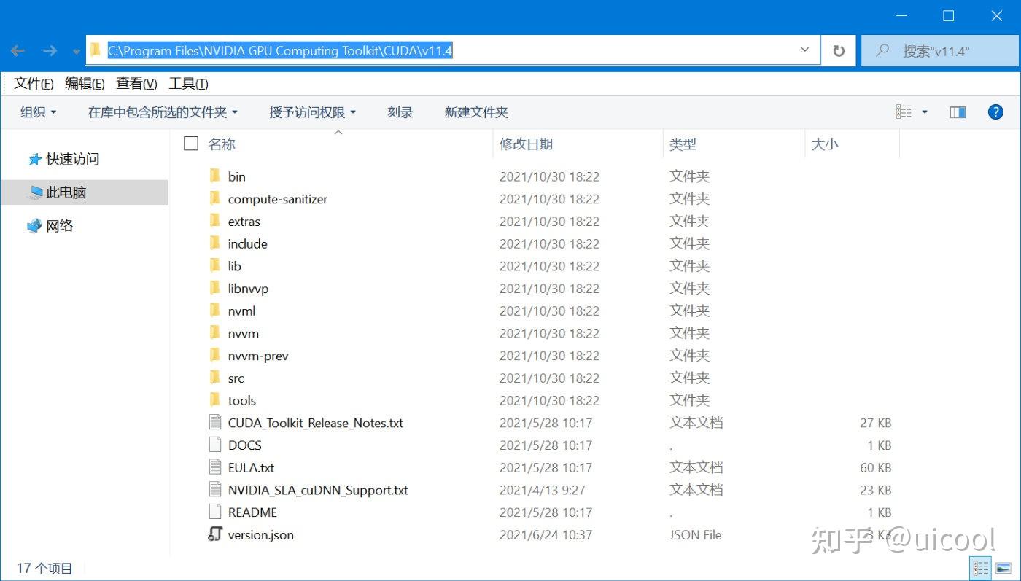Click the nvvm-prev folder icon
The image size is (1021, 581).
click(214, 355)
